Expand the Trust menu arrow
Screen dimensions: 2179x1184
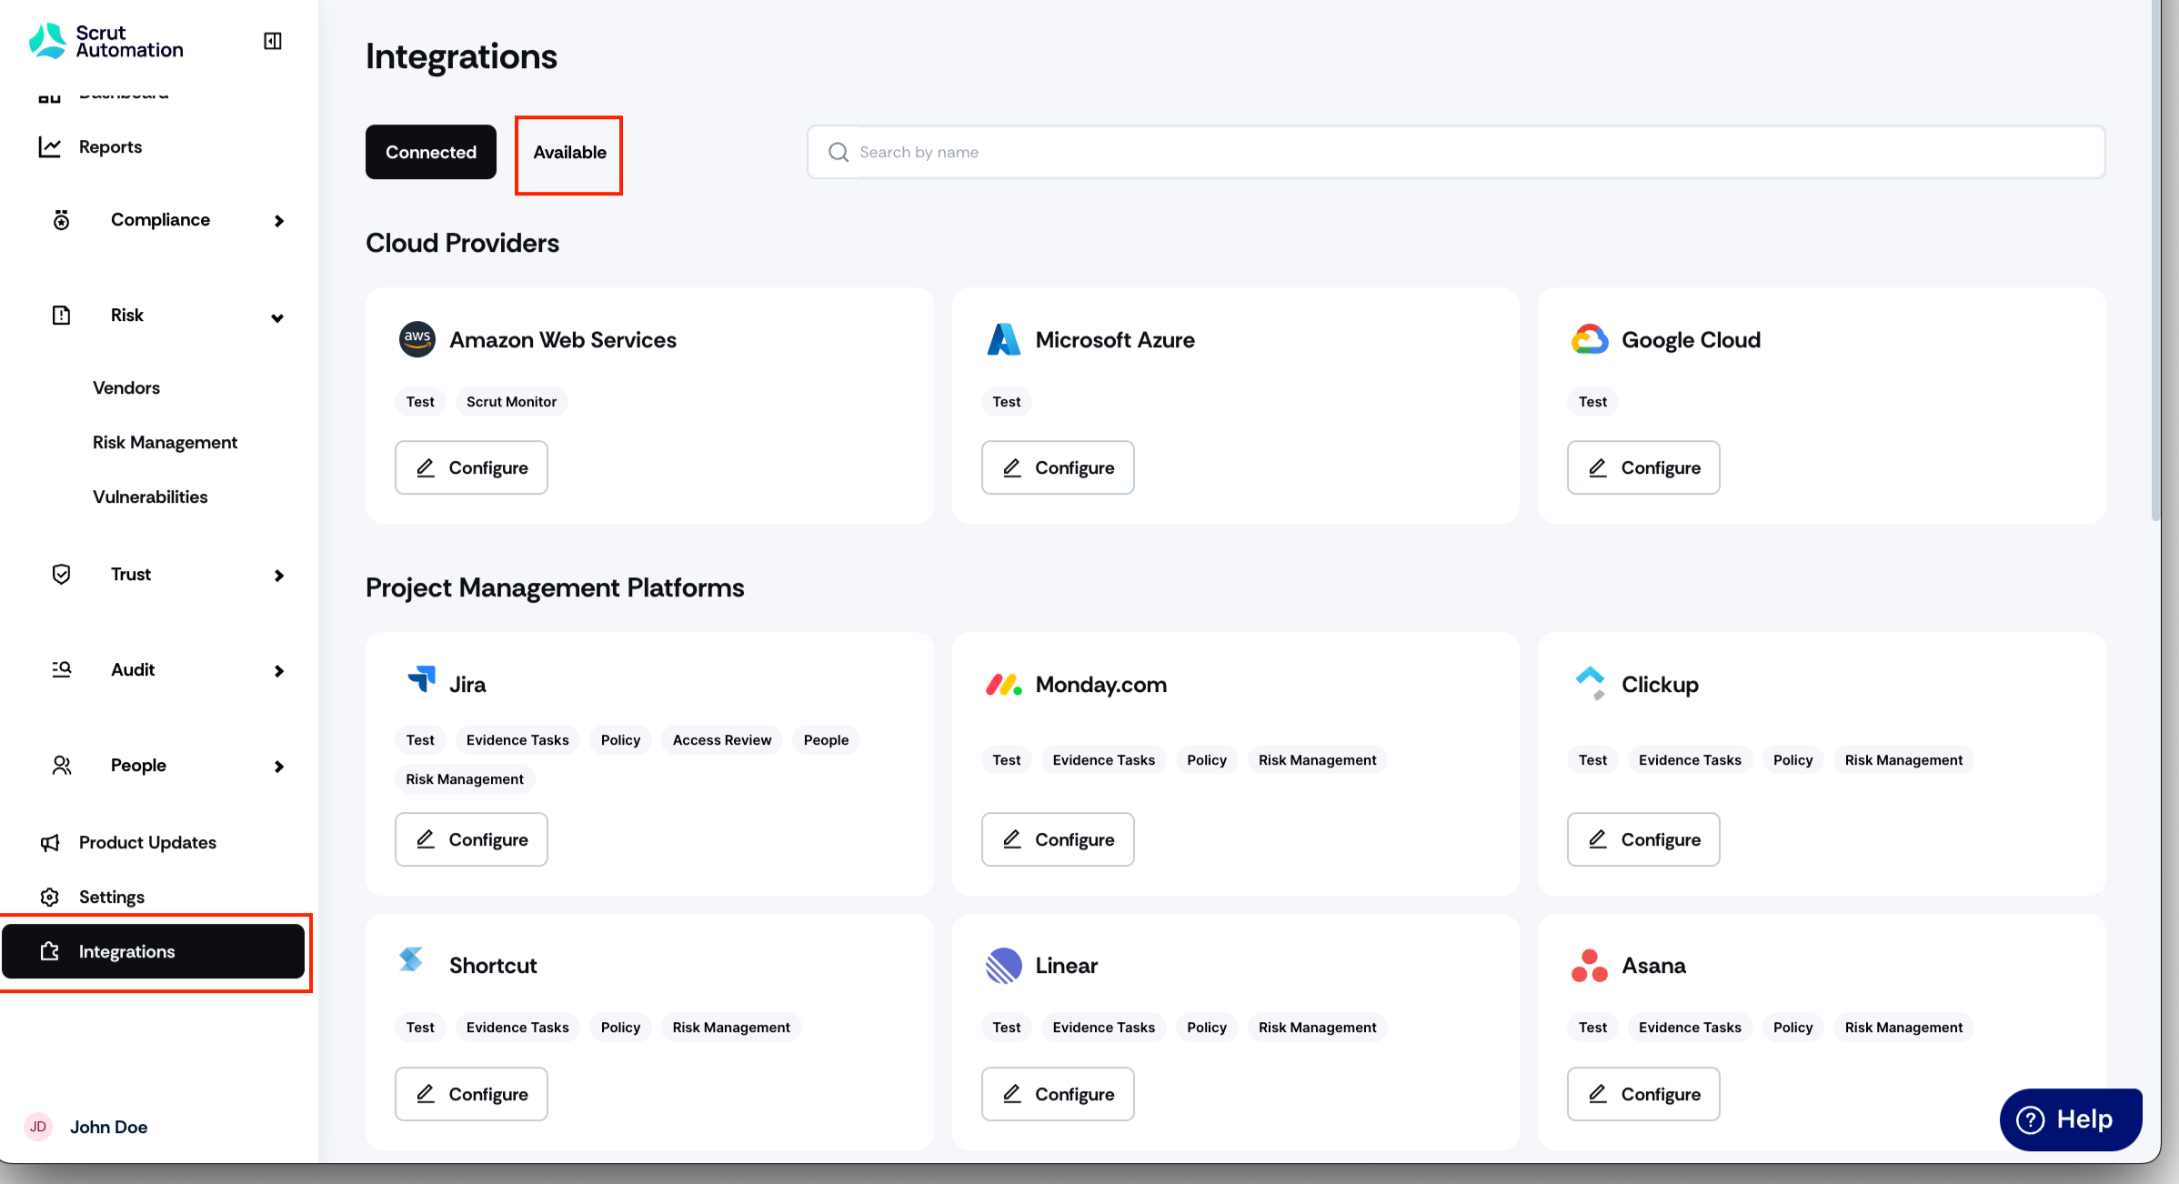tap(279, 576)
